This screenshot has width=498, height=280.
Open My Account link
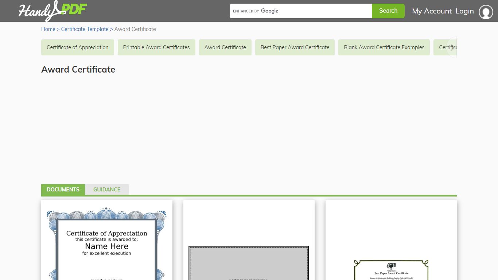click(x=432, y=11)
